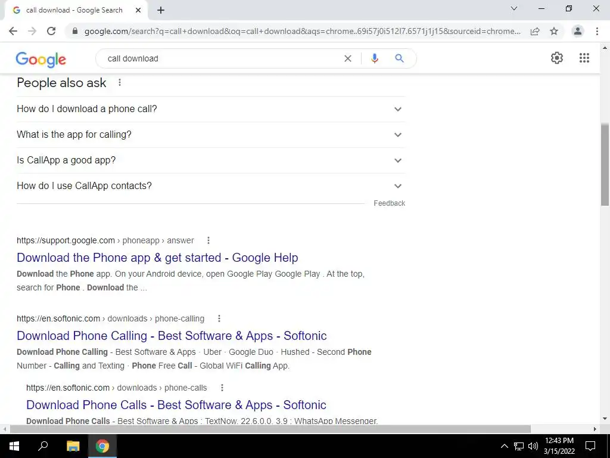Share this page from the address bar

pyautogui.click(x=535, y=31)
